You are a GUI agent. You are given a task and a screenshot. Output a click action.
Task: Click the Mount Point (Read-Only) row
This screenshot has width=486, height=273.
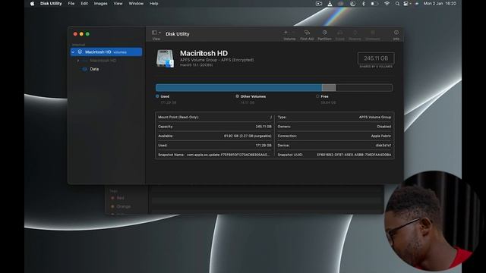click(215, 117)
